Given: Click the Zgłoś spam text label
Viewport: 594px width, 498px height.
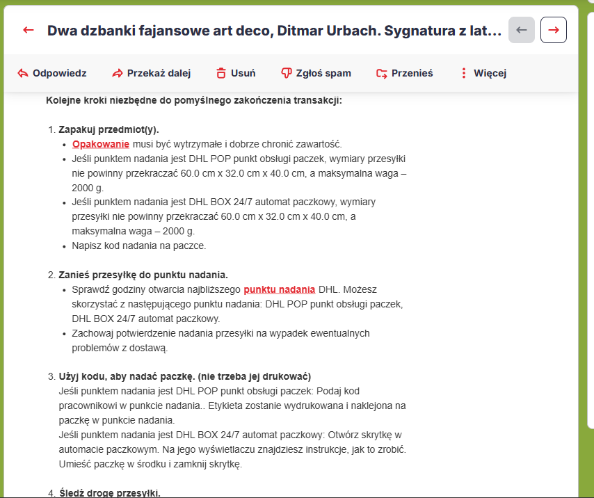Looking at the screenshot, I should click(323, 73).
